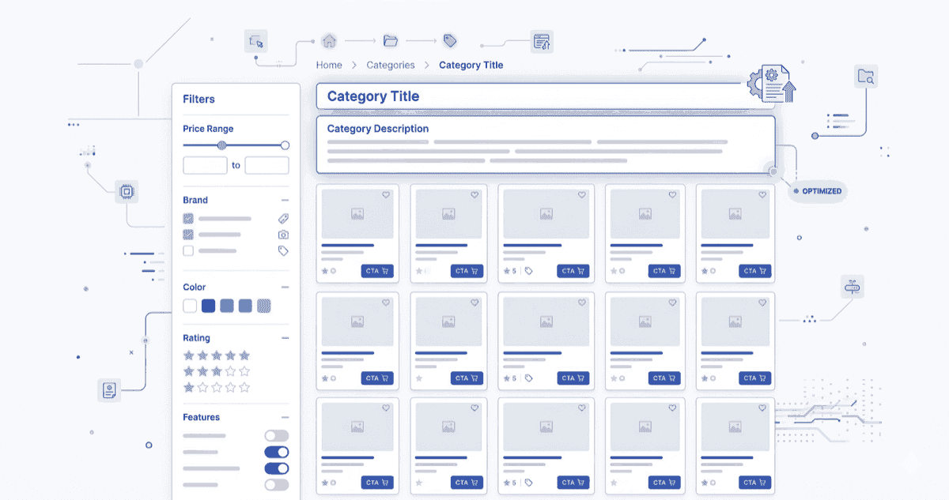Collapse the Rating filter section
Screen dimensions: 949x500
tap(285, 338)
